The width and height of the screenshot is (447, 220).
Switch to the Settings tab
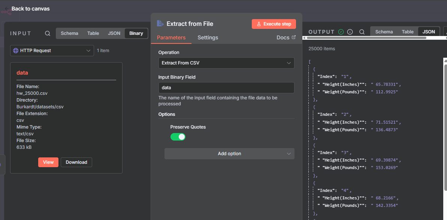(x=208, y=37)
